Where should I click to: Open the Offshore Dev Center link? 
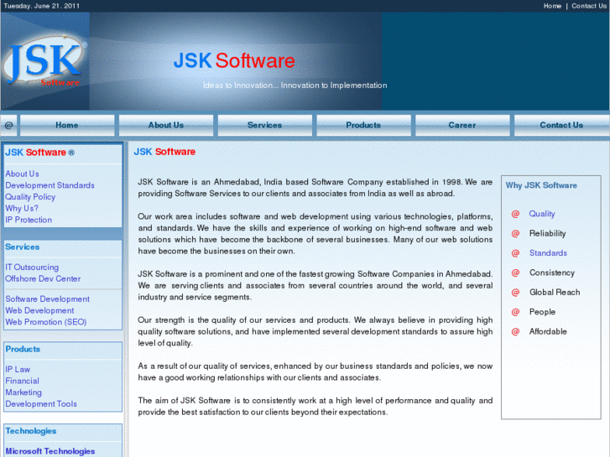(43, 279)
